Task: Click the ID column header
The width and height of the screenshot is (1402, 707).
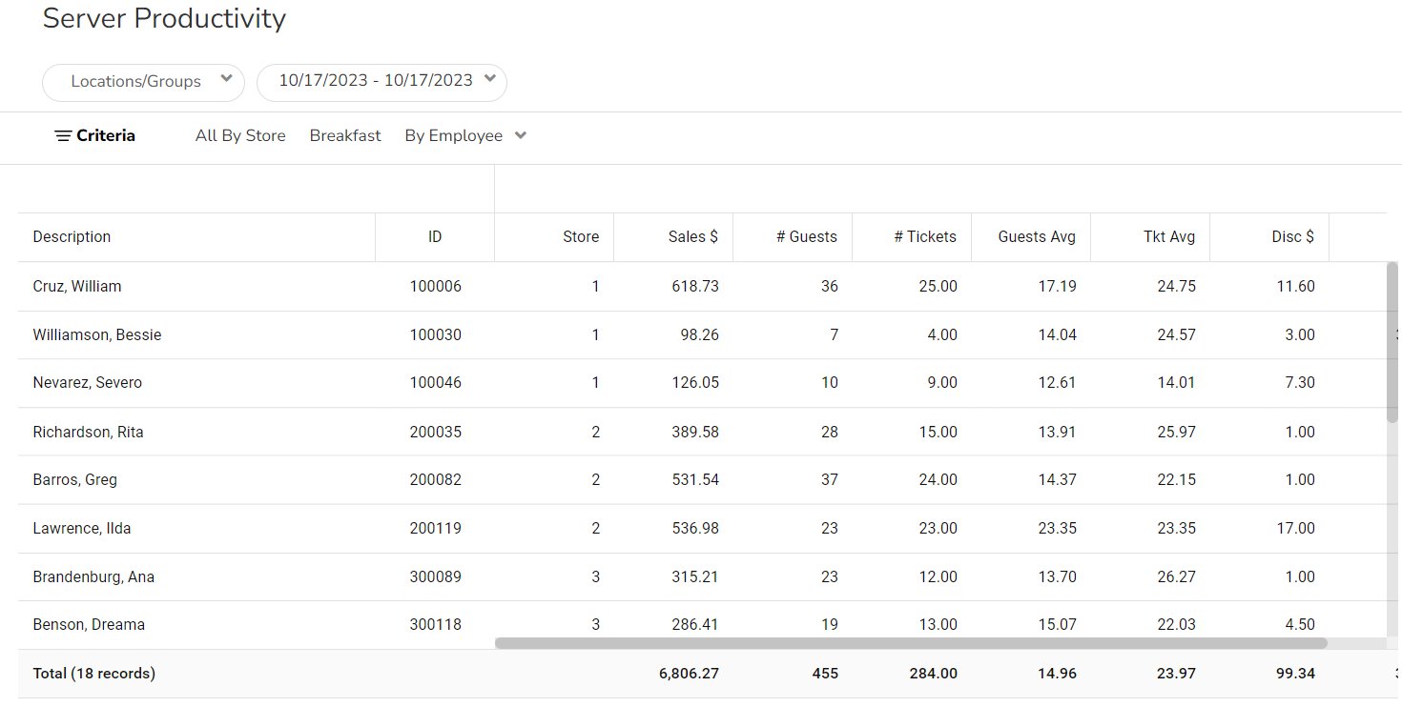Action: pyautogui.click(x=435, y=237)
